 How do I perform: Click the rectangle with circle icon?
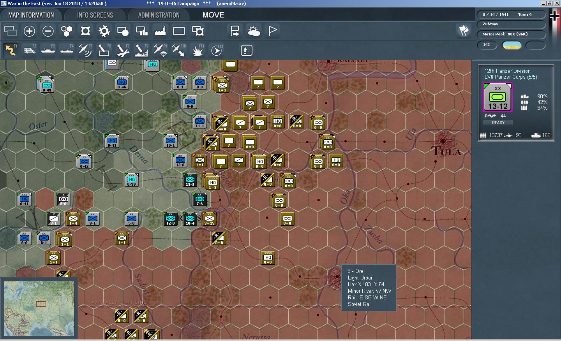pyautogui.click(x=123, y=31)
